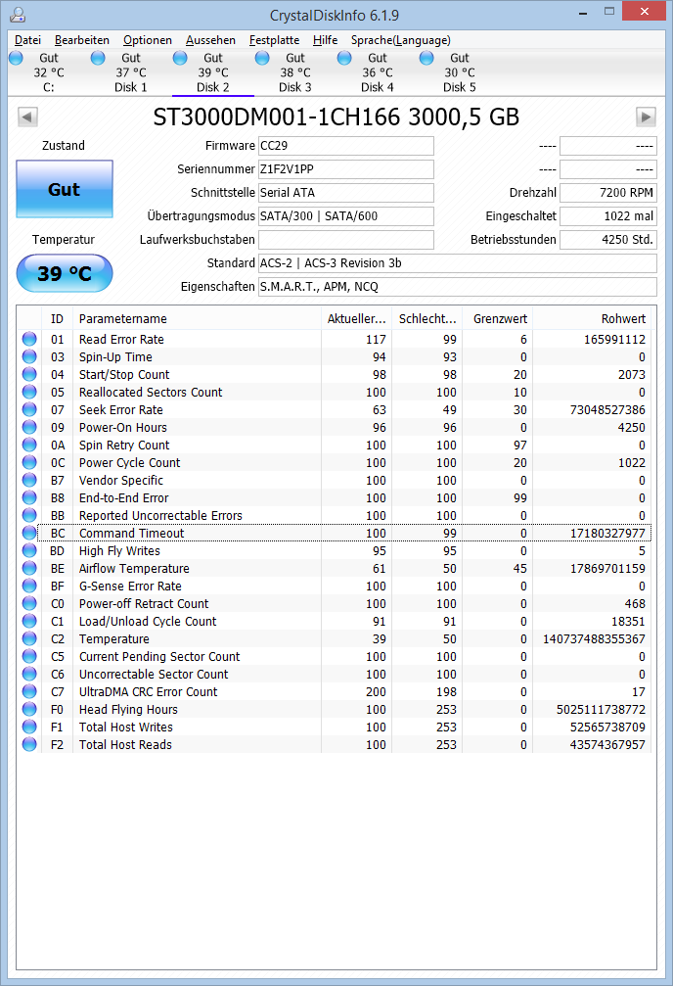Switch to Disk 3 tab
Image resolution: width=673 pixels, height=986 pixels.
pos(295,72)
